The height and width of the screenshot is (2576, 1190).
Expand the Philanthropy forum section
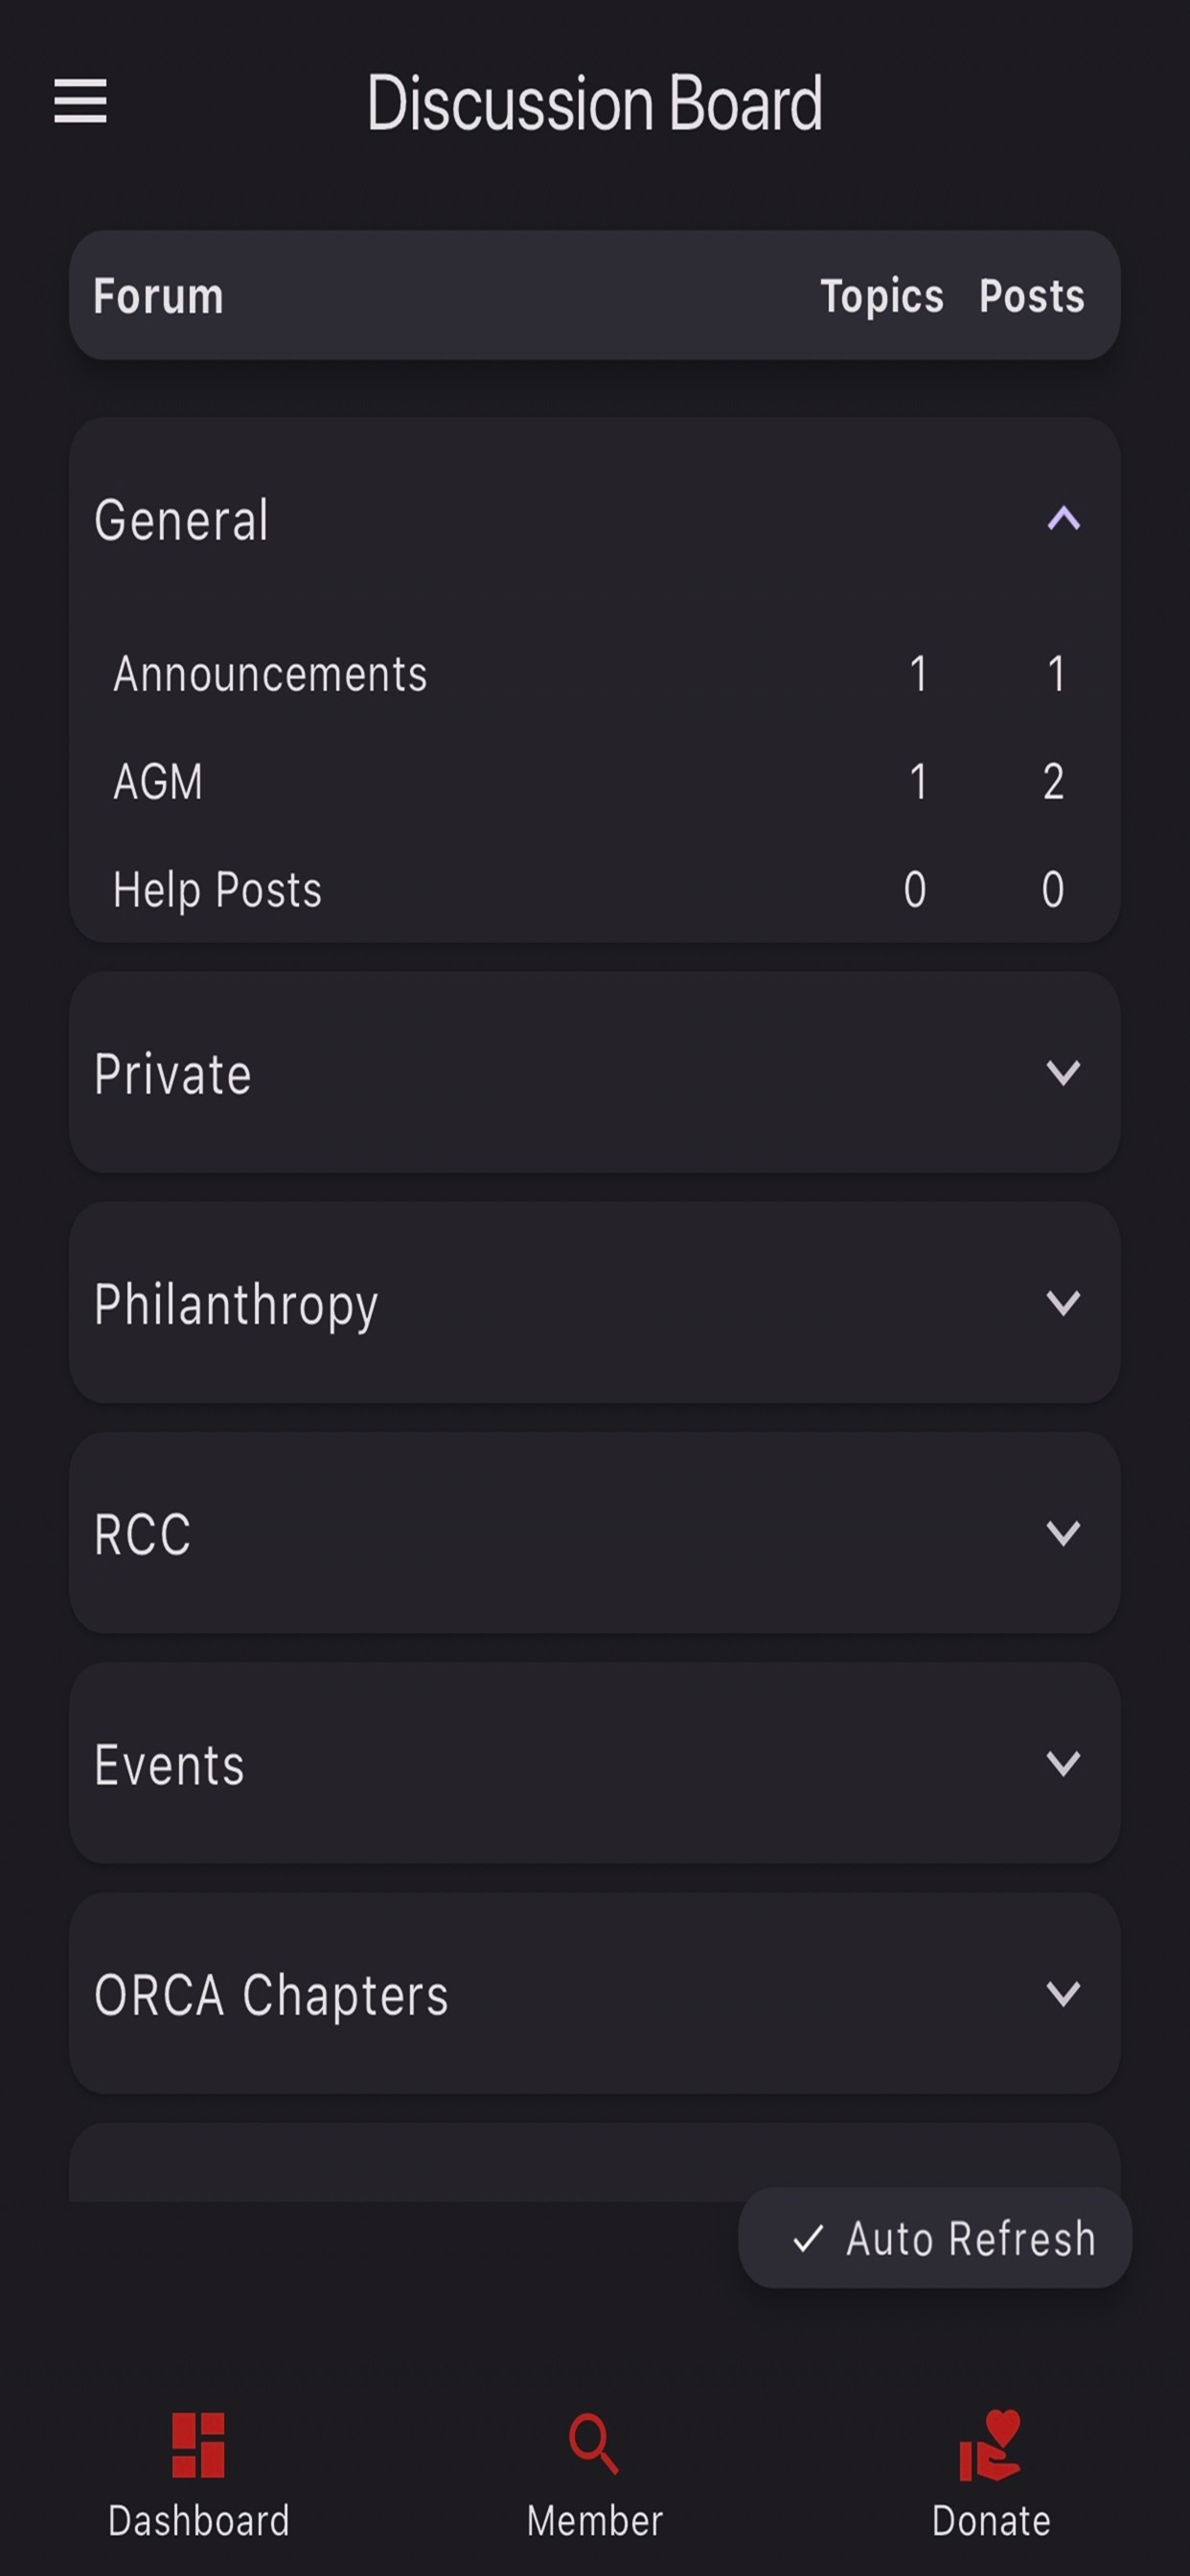click(x=594, y=1302)
